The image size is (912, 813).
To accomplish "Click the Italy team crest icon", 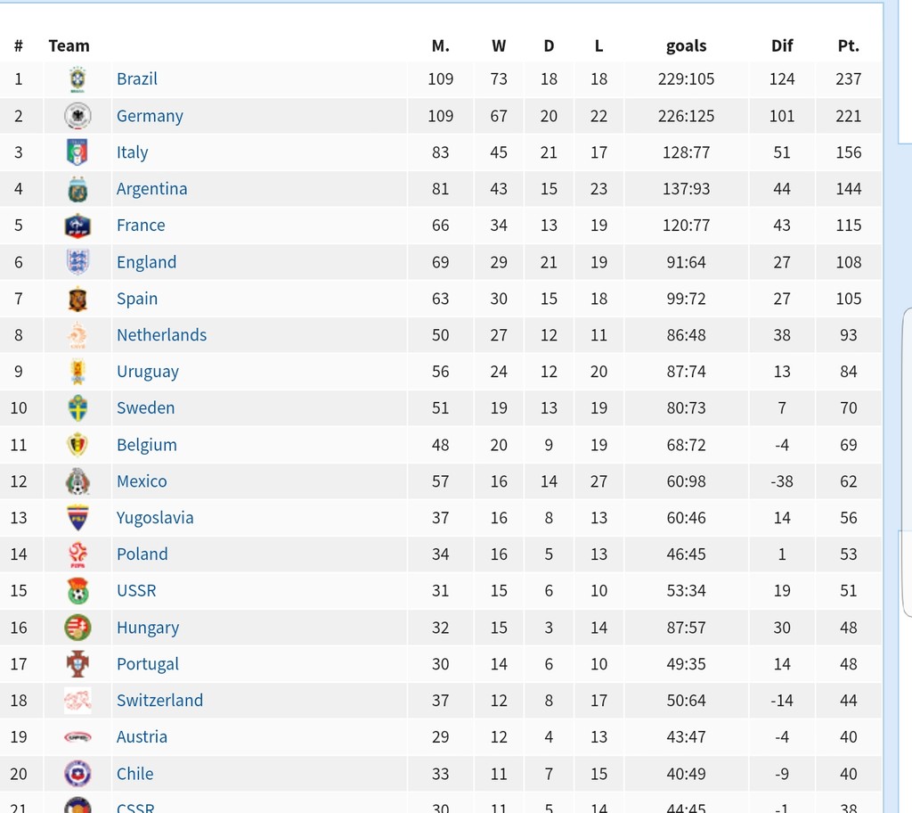I will coord(77,152).
